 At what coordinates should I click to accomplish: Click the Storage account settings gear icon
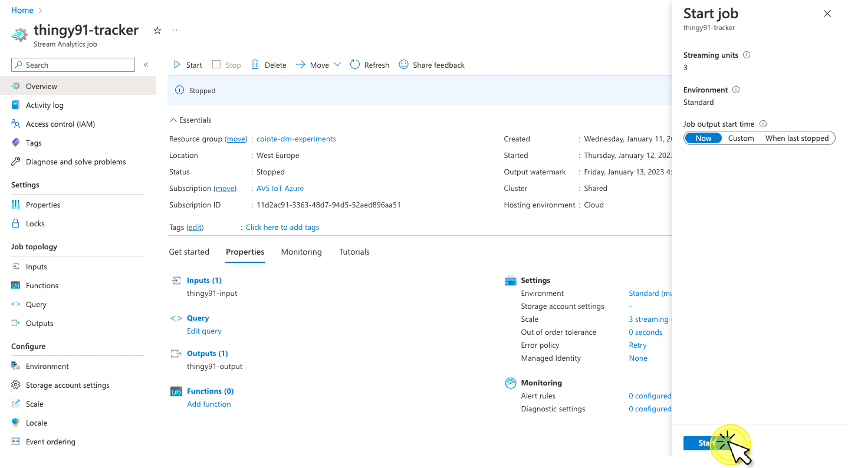pyautogui.click(x=16, y=385)
